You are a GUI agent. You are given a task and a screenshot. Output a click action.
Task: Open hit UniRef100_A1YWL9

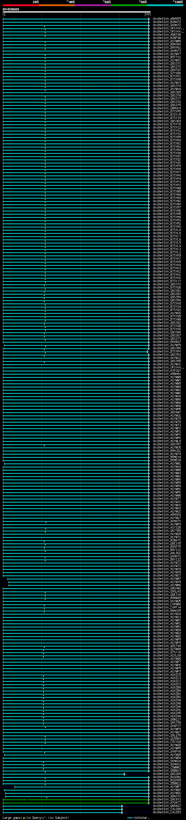pyautogui.click(x=167, y=441)
